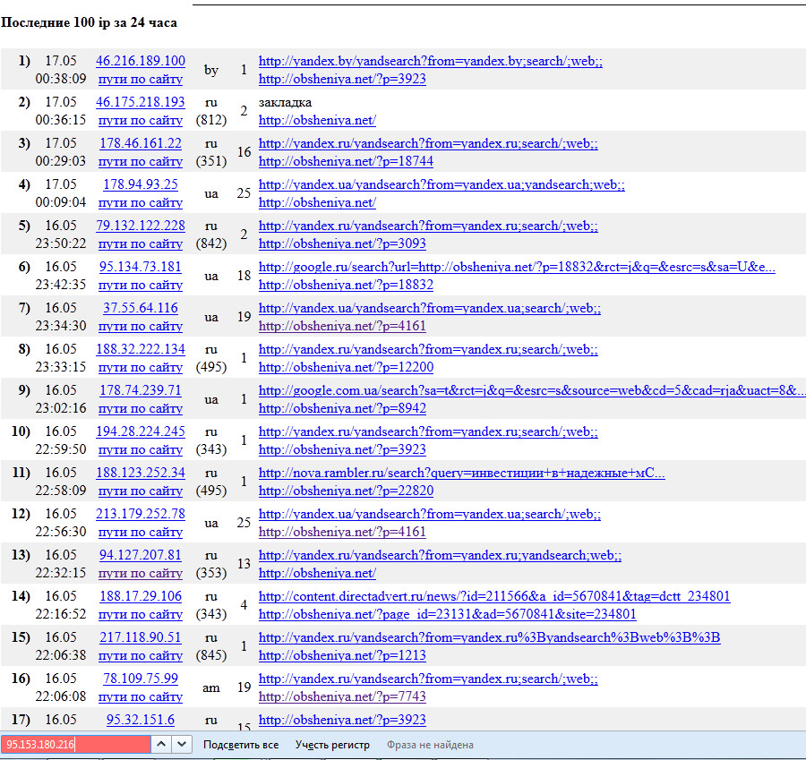This screenshot has width=806, height=760.
Task: Open obsheniya.net/?p=18744 link
Action: pos(346,161)
